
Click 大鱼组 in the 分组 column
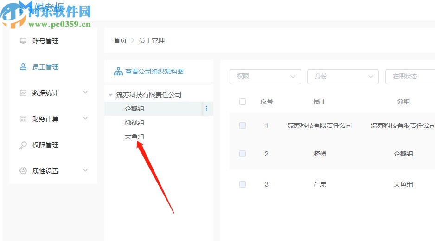(x=403, y=184)
